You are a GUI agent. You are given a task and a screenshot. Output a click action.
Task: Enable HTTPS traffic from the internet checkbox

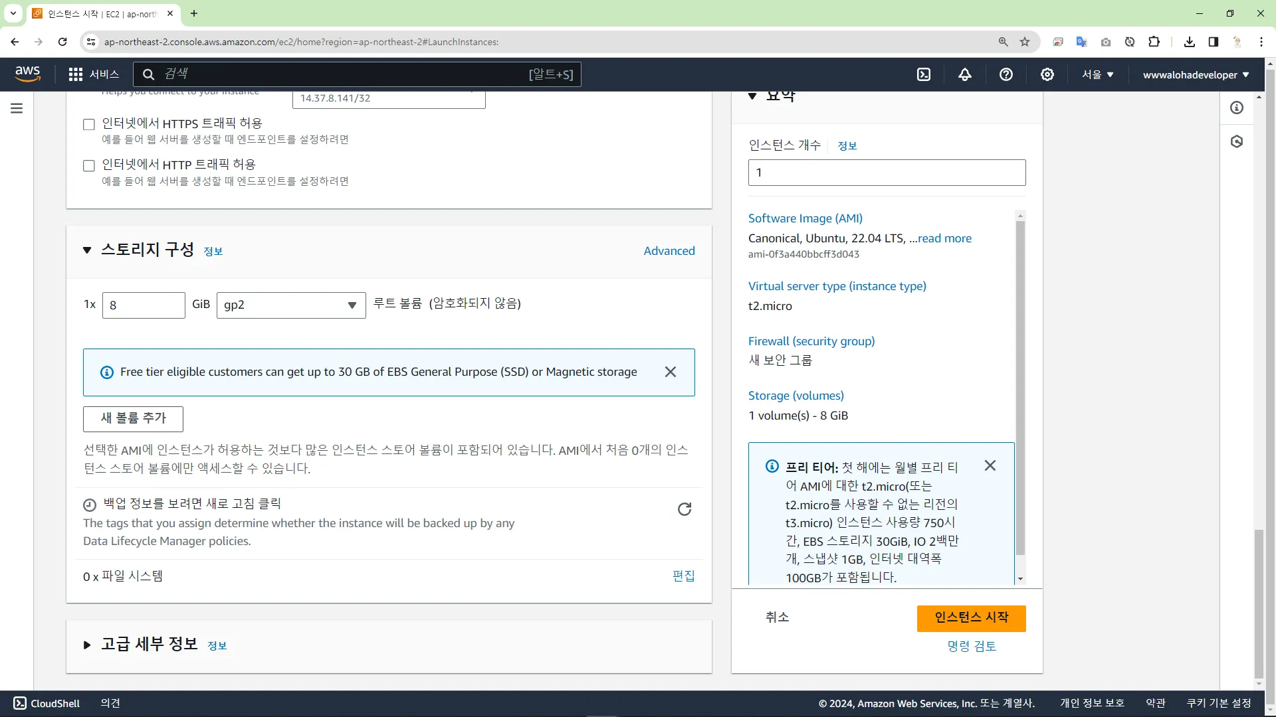[x=89, y=124]
